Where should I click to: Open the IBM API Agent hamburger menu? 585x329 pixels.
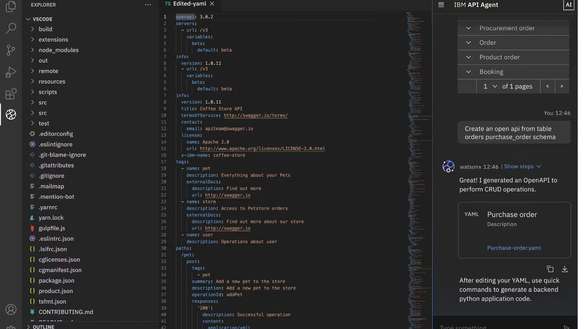click(441, 5)
